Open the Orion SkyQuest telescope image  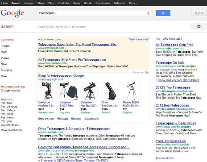tap(111, 91)
